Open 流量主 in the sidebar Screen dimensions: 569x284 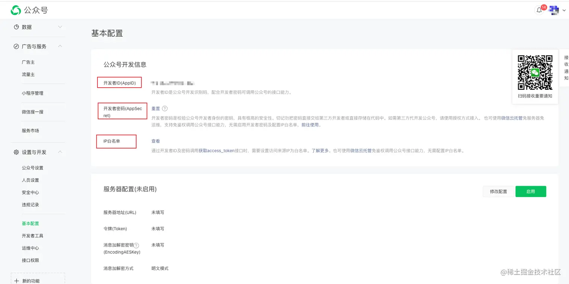pos(28,74)
